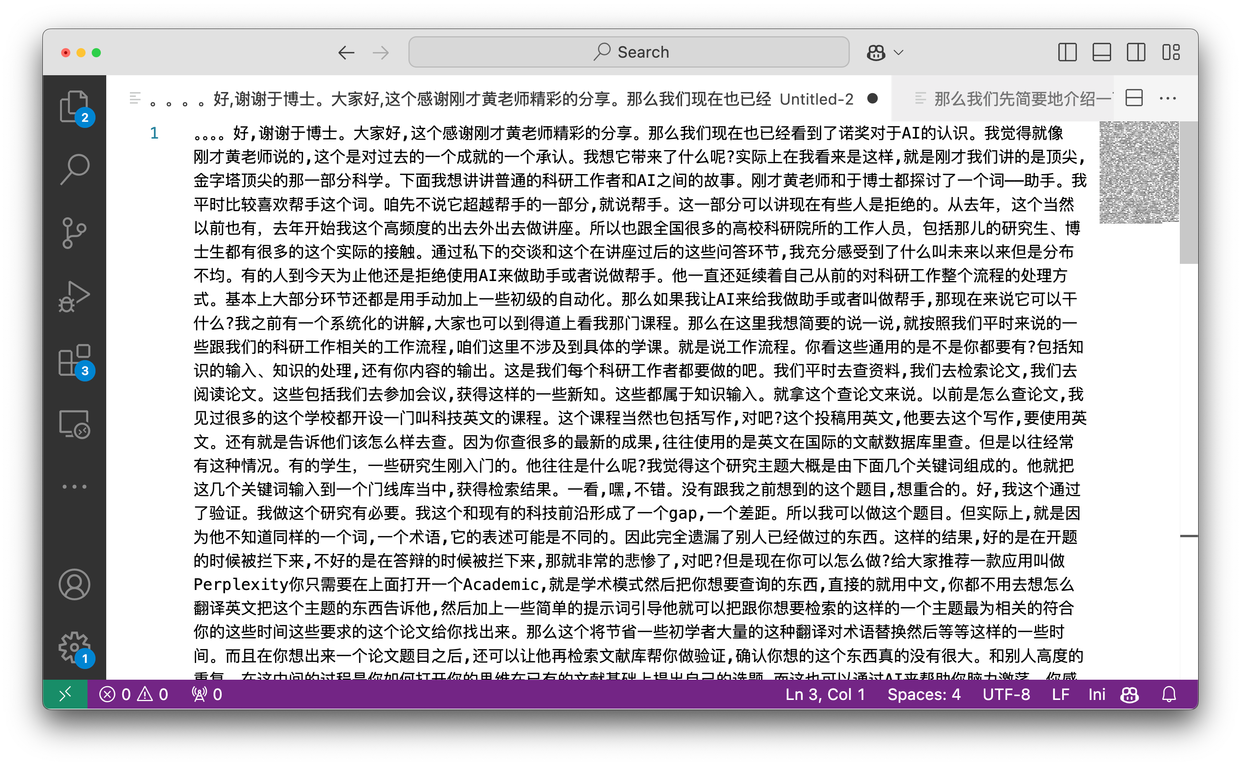Select language mode Ini
Viewport: 1241px width, 766px height.
pyautogui.click(x=1097, y=694)
